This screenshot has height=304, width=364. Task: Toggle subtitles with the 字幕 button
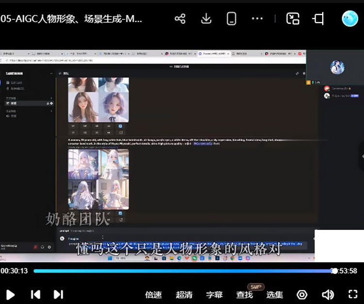point(214,294)
